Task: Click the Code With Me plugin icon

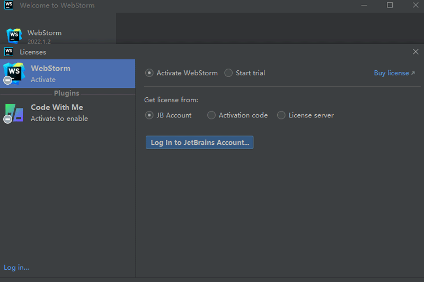Action: [14, 112]
